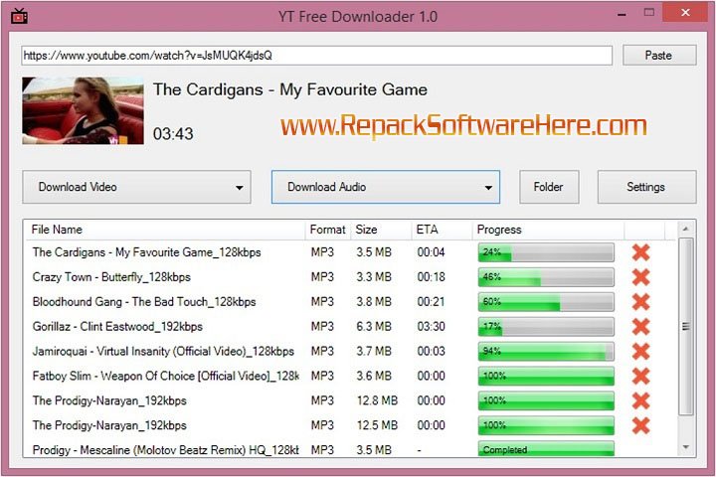Open the Download Video dropdown
The width and height of the screenshot is (716, 477).
pyautogui.click(x=136, y=187)
